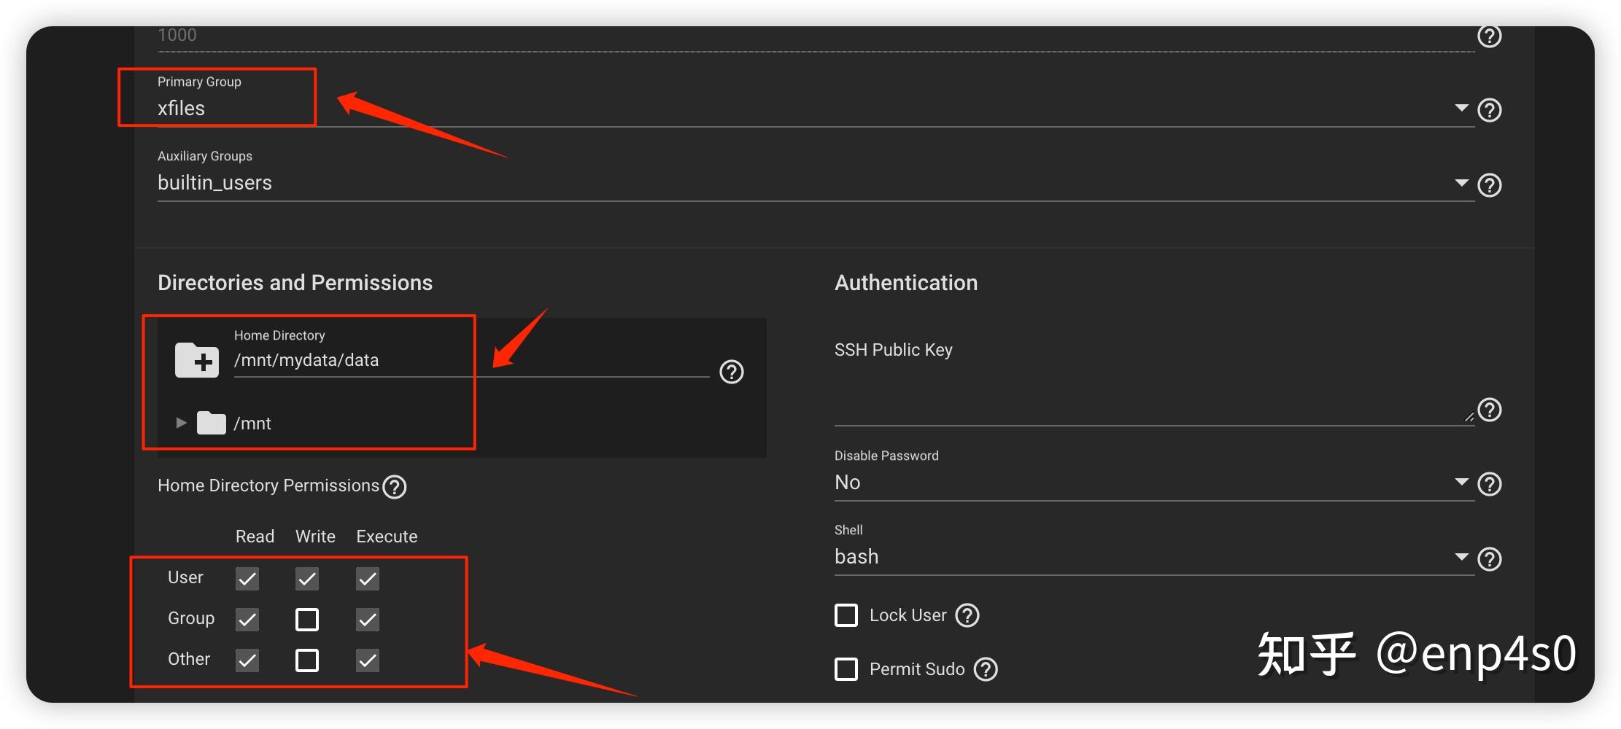
Task: Open the Home Directory field help icon
Action: click(x=731, y=372)
